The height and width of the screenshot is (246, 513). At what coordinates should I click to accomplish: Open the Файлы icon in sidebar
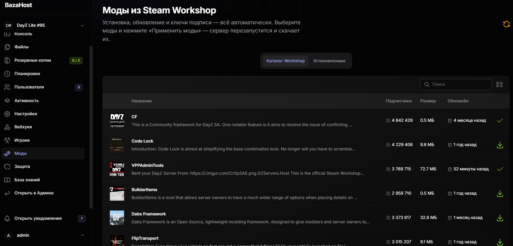tap(7, 47)
